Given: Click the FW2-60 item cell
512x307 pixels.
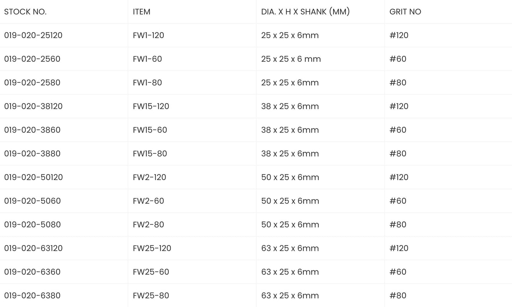Looking at the screenshot, I should point(148,201).
